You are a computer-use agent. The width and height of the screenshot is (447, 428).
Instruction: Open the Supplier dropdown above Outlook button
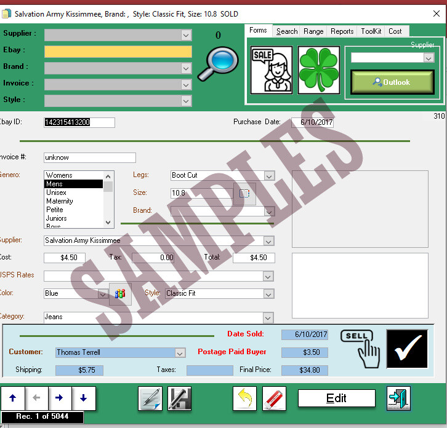click(x=428, y=58)
